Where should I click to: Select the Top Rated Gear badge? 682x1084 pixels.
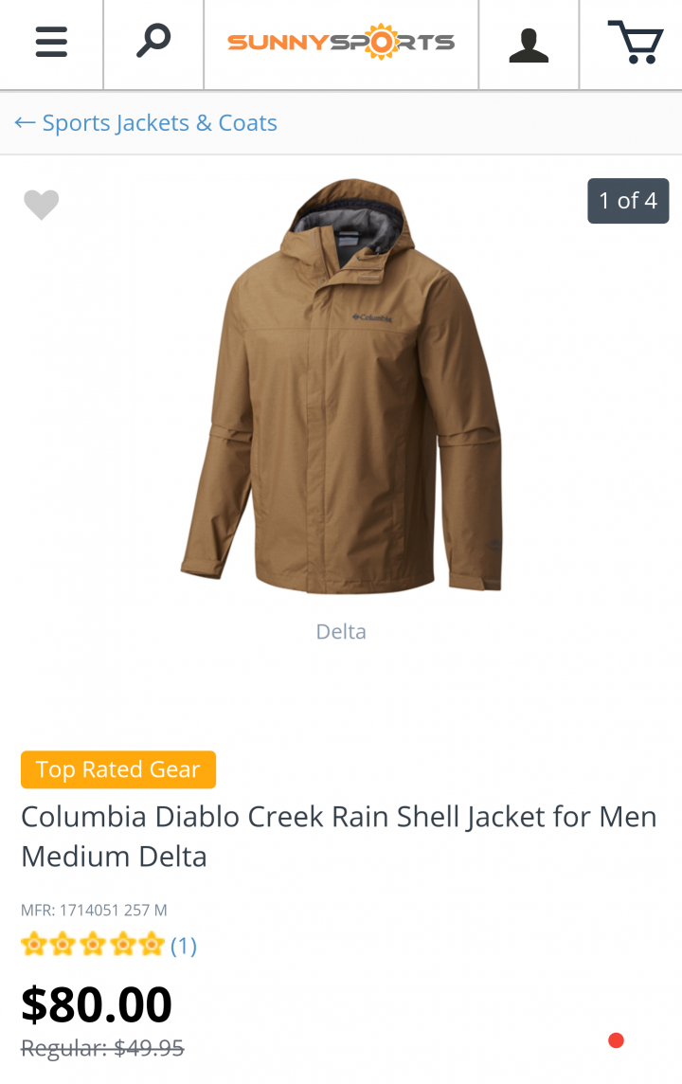[x=118, y=769]
